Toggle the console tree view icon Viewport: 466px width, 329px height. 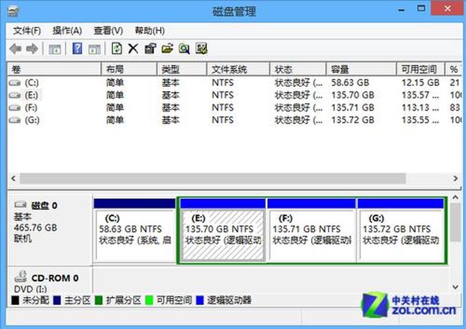pyautogui.click(x=55, y=49)
